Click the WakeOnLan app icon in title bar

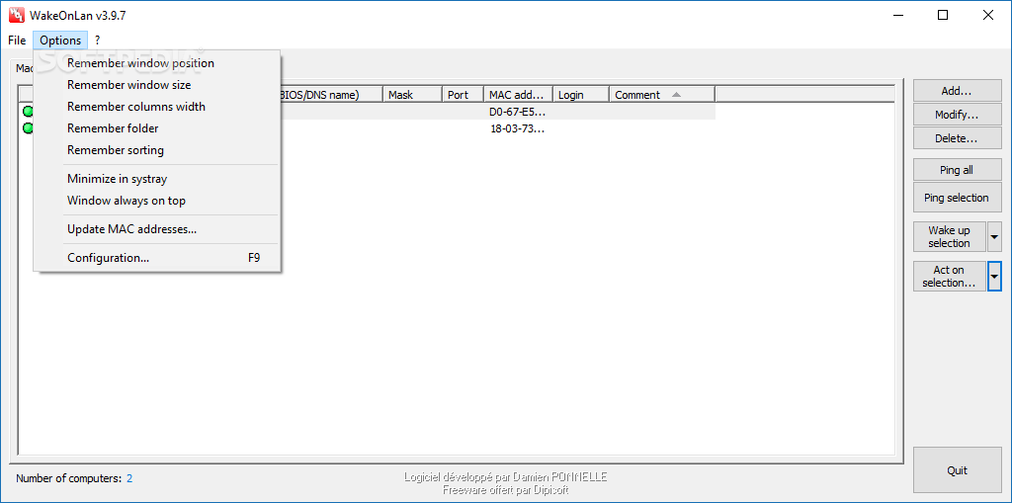15,16
